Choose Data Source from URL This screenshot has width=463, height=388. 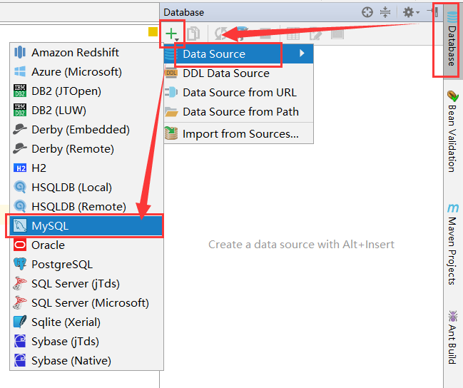(238, 93)
